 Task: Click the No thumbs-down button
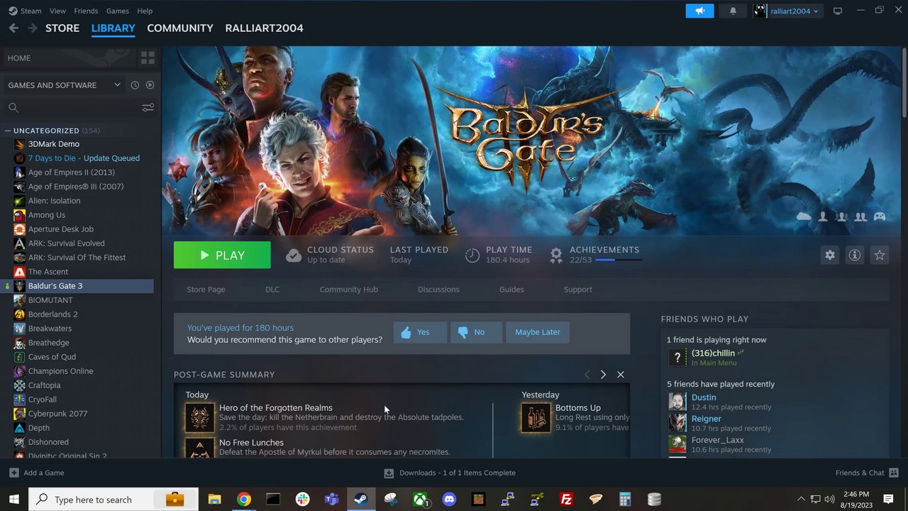coord(476,332)
